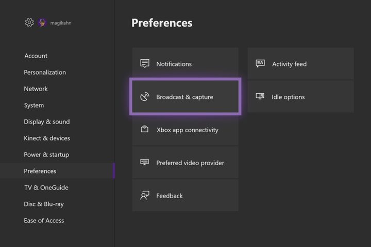Choose Display & sound from sidebar

pos(47,122)
